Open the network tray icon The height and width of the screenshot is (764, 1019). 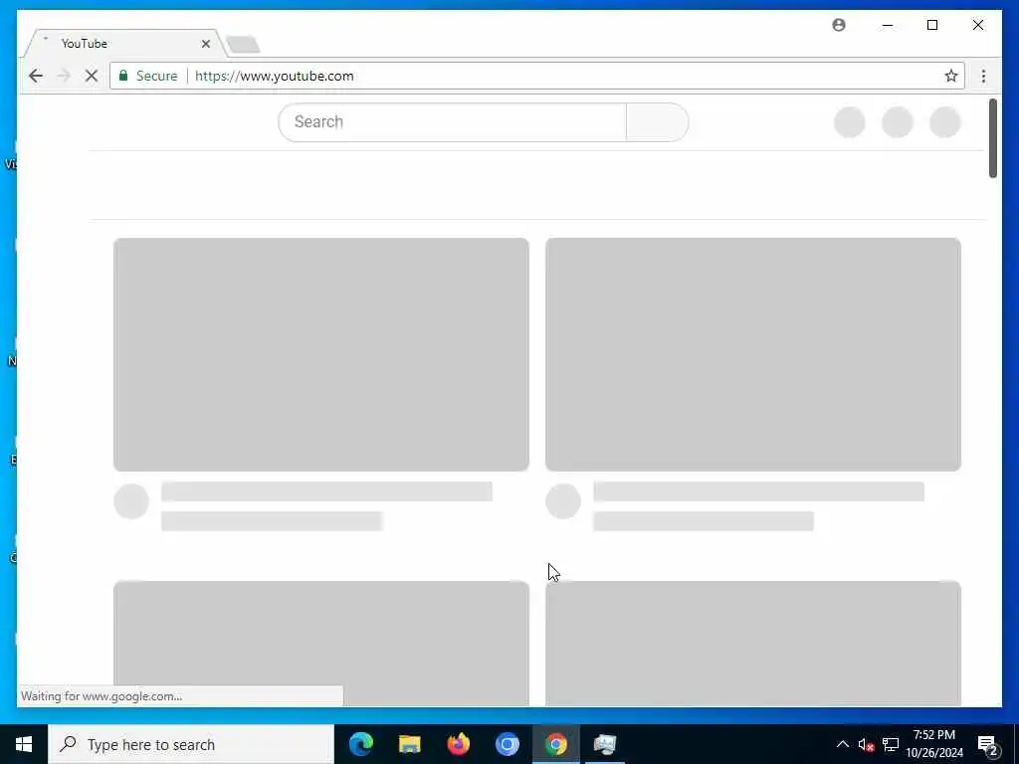click(x=891, y=744)
